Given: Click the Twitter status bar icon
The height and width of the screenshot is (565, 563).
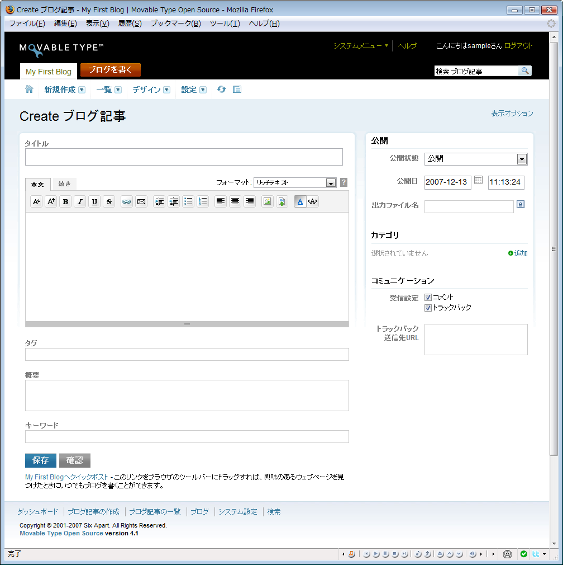Looking at the screenshot, I should click(536, 554).
